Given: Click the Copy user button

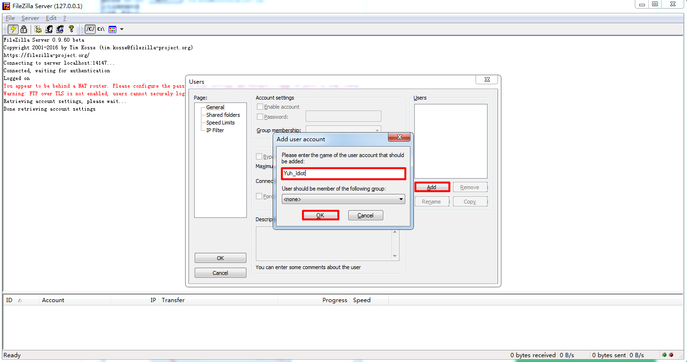Looking at the screenshot, I should 470,202.
